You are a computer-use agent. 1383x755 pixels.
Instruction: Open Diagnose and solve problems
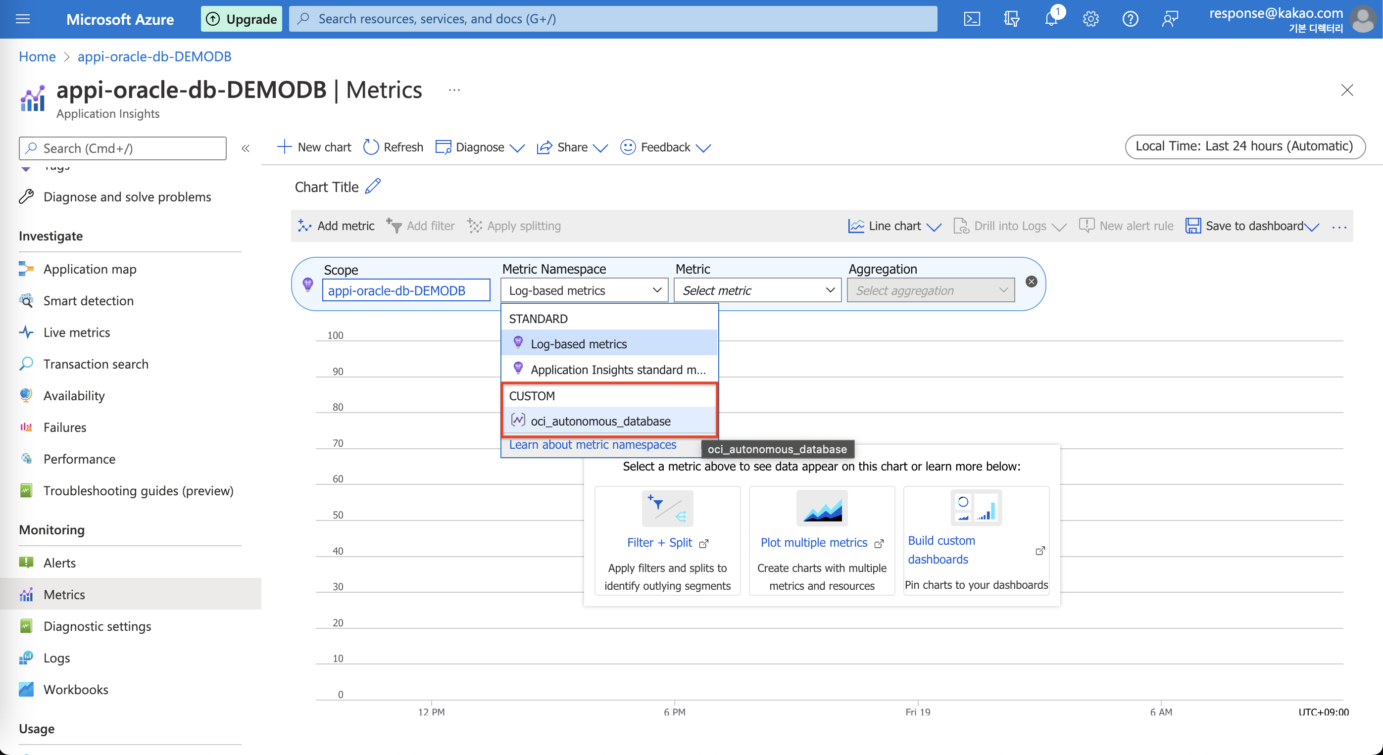(x=127, y=197)
